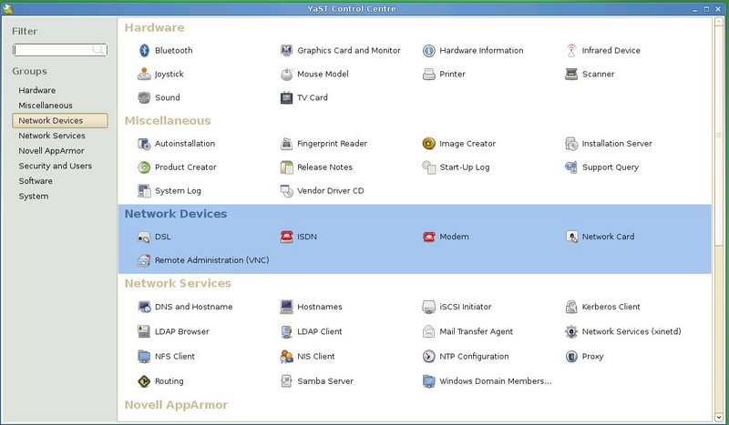Open the Network Card icon
Image resolution: width=729 pixels, height=425 pixels.
571,237
